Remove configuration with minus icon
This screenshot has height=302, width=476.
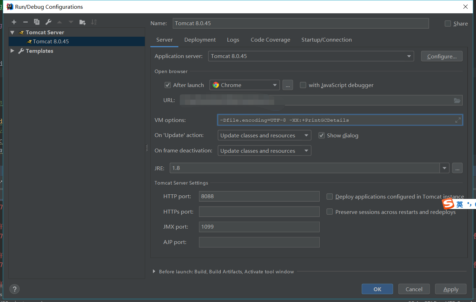(x=25, y=22)
